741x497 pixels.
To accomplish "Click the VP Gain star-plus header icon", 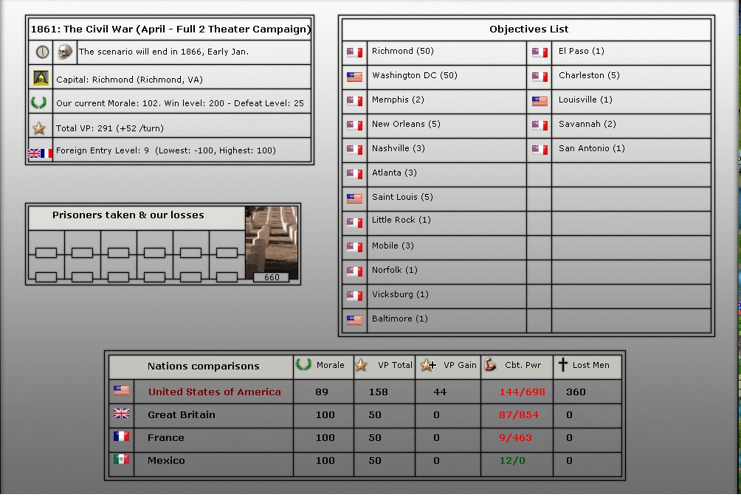I will coord(427,365).
